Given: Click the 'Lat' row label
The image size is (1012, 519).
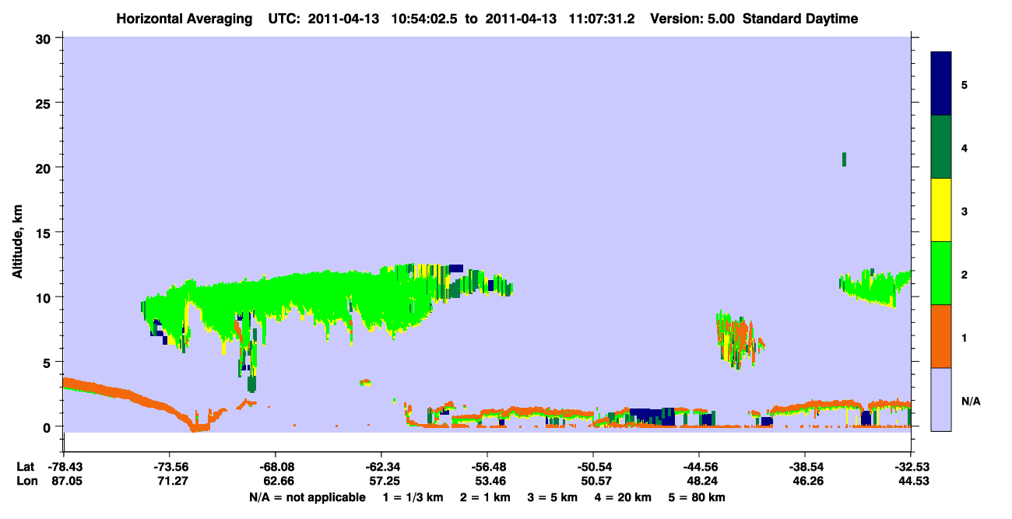Looking at the screenshot, I should click(x=26, y=467).
